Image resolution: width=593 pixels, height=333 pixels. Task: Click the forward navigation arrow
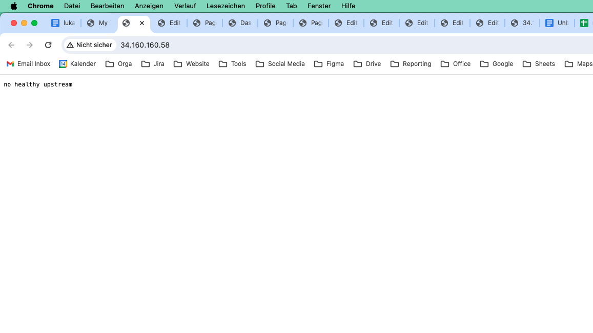(x=30, y=45)
